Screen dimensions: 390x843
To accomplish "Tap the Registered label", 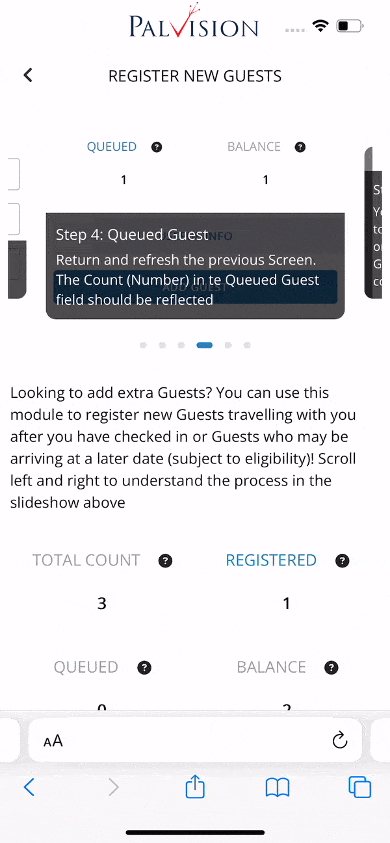I will [x=271, y=560].
